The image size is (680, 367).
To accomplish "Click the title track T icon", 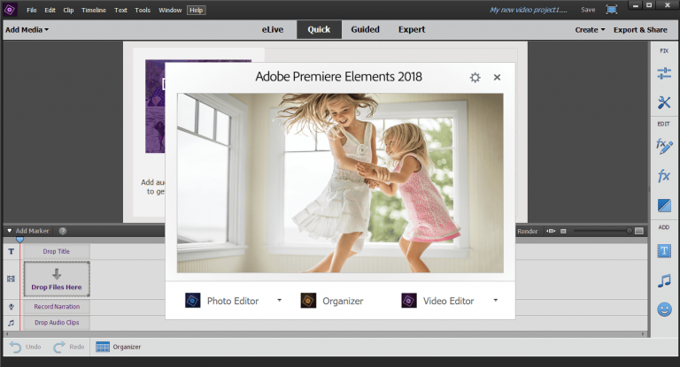I will click(12, 251).
